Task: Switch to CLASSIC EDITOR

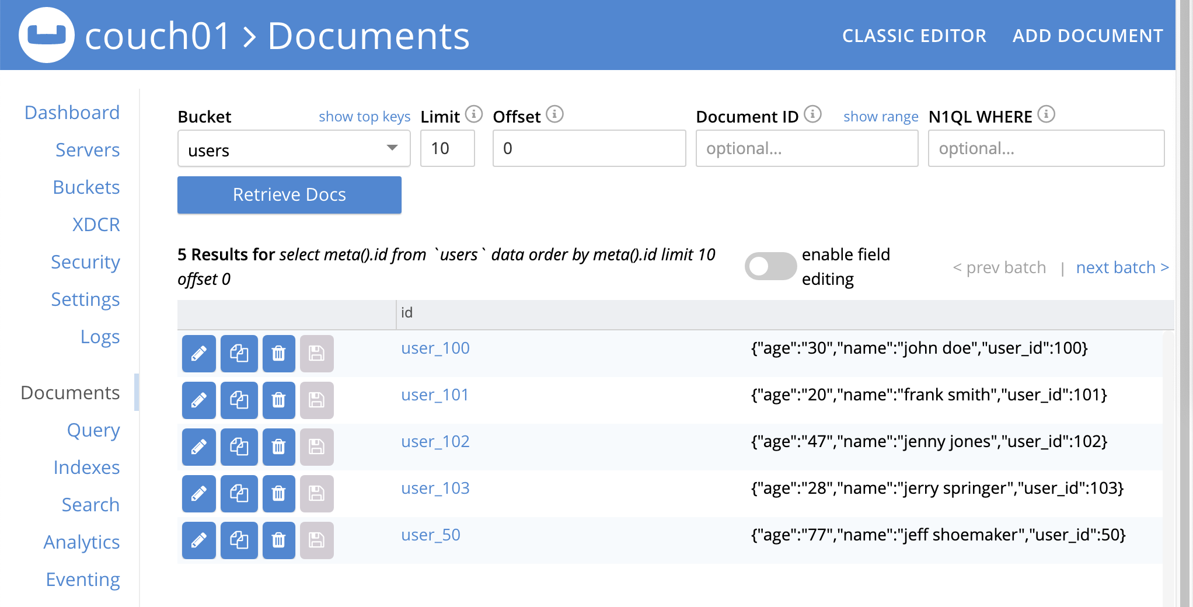Action: pos(914,36)
